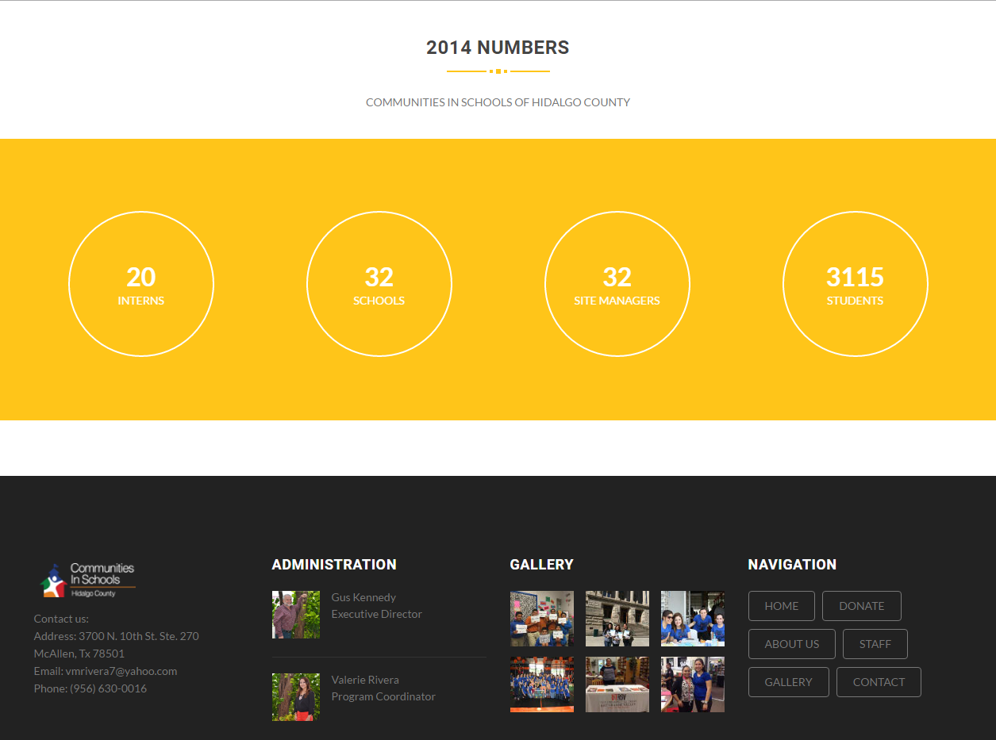Select the STAFF navigation button
The width and height of the screenshot is (996, 740).
click(875, 644)
